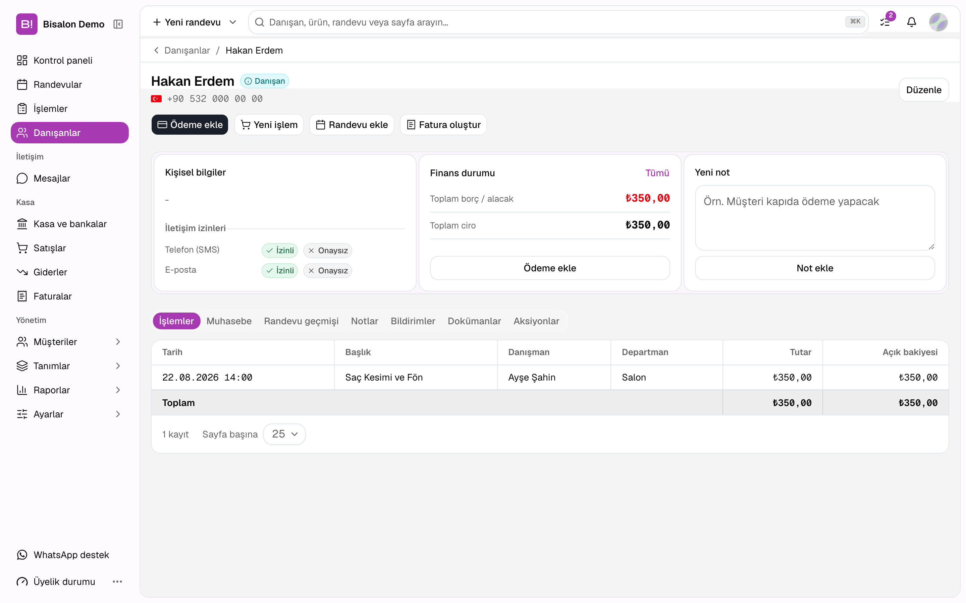The image size is (966, 603).
Task: Open WhatsApp destek
Action: click(70, 555)
